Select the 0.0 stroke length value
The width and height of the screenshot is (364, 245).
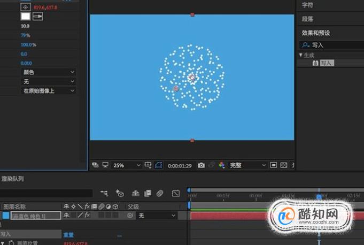pyautogui.click(x=24, y=54)
